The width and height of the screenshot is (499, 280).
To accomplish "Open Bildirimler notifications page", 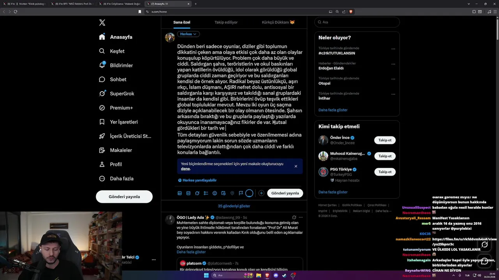I will click(116, 65).
